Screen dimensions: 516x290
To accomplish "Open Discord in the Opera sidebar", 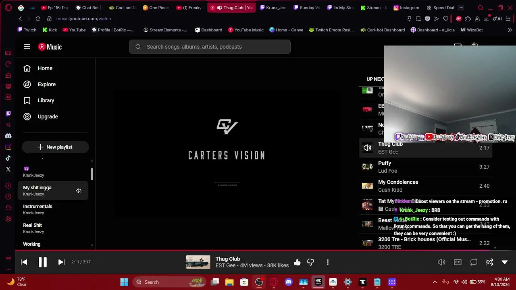I will click(x=8, y=136).
